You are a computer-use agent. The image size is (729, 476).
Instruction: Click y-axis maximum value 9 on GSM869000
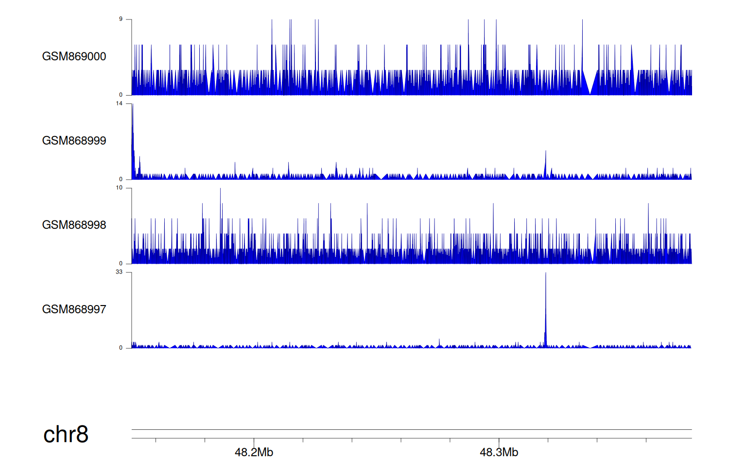[121, 19]
